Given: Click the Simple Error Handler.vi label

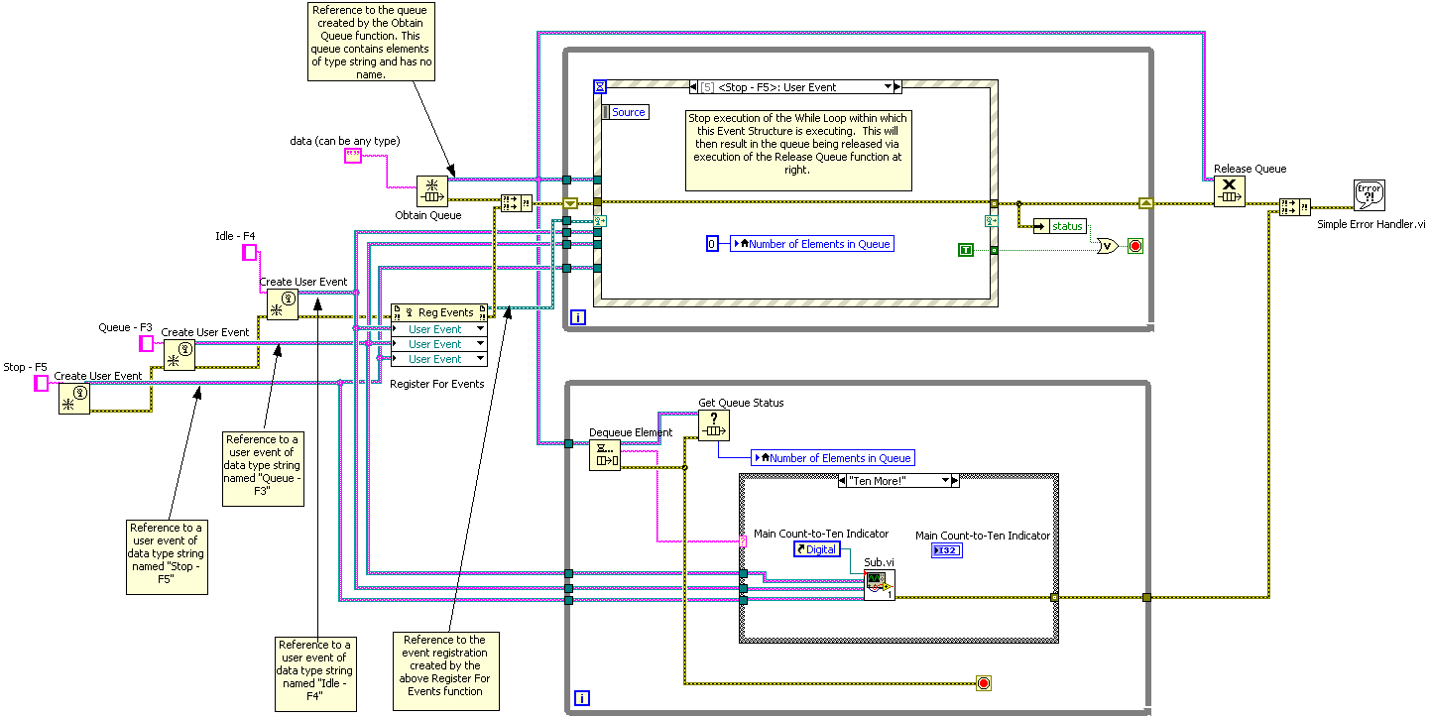Looking at the screenshot, I should pyautogui.click(x=1370, y=225).
